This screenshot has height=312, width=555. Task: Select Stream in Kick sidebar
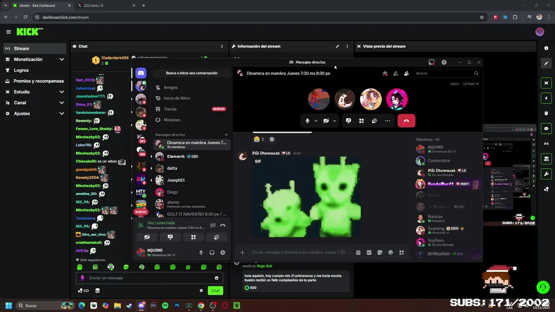click(35, 49)
